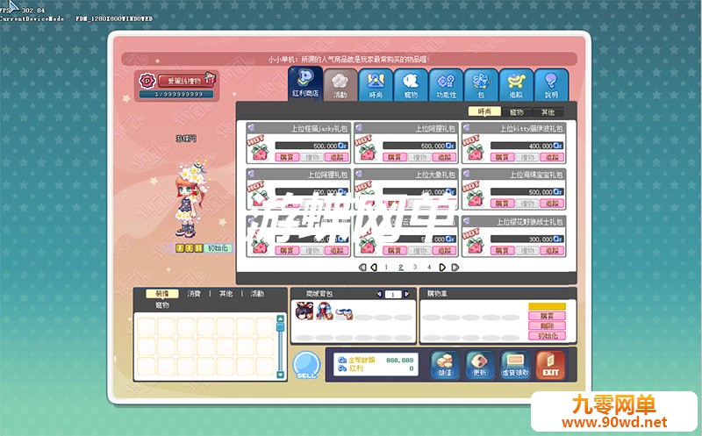Click the gift box thumbnail of 上位怪貓jacky礼包

(259, 151)
